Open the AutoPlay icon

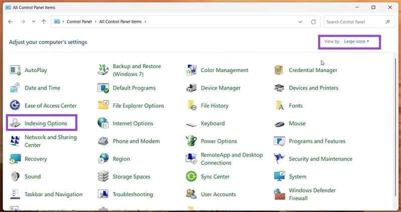[15, 70]
